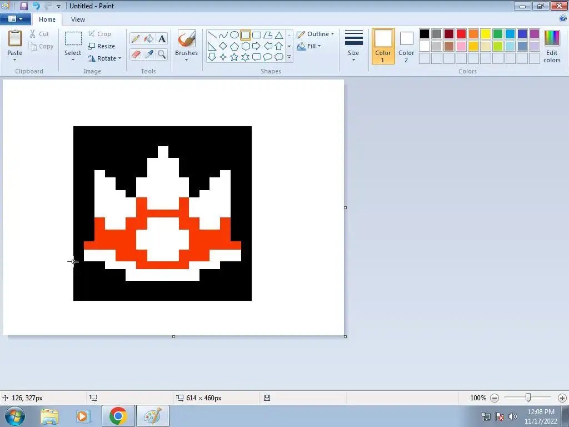Click the zoom in plus button

pyautogui.click(x=562, y=398)
